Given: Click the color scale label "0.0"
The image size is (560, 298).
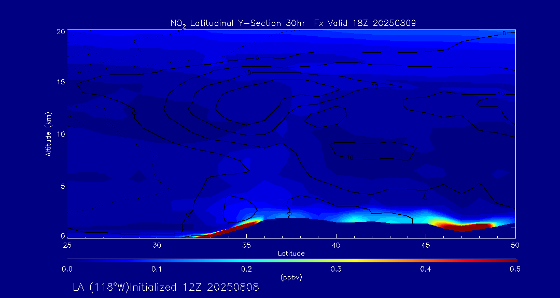Looking at the screenshot, I should pyautogui.click(x=67, y=269).
